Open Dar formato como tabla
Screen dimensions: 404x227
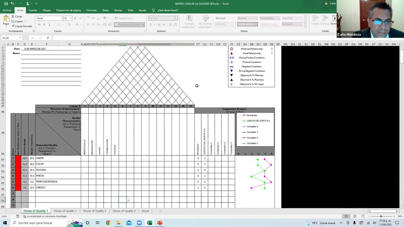(205, 21)
